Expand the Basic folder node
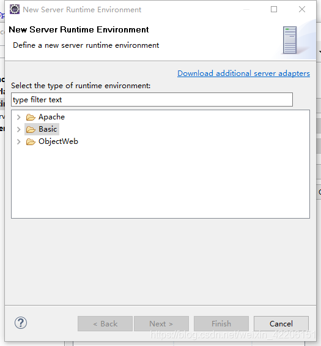This screenshot has width=321, height=346. click(x=19, y=129)
